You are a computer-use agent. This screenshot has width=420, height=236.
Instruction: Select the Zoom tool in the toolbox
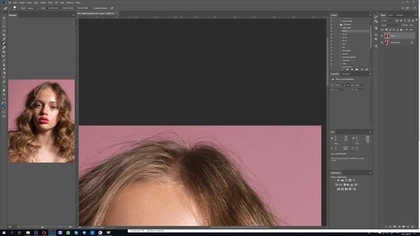[4, 94]
